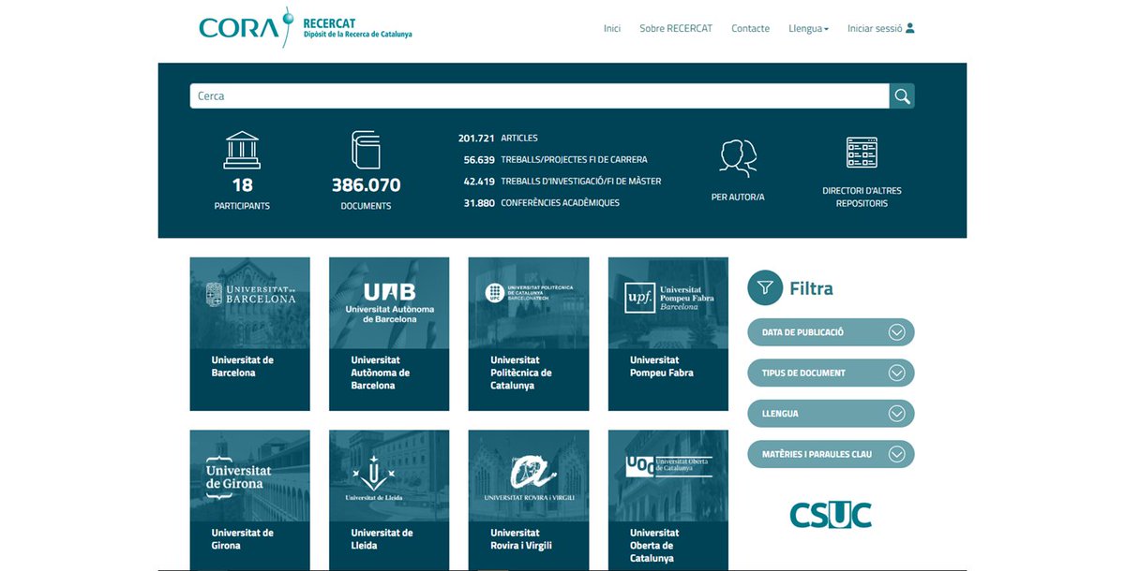
Task: Click the UOC logo image
Action: point(668,476)
